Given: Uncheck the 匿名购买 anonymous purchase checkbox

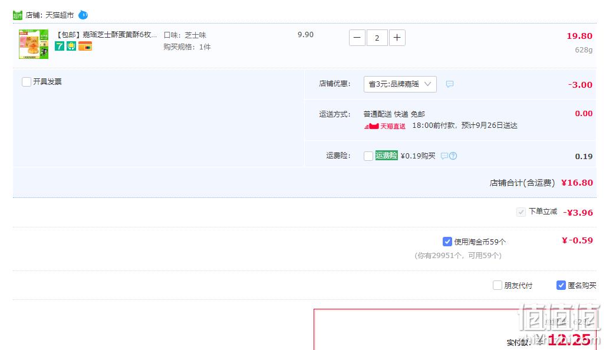Looking at the screenshot, I should (x=561, y=285).
